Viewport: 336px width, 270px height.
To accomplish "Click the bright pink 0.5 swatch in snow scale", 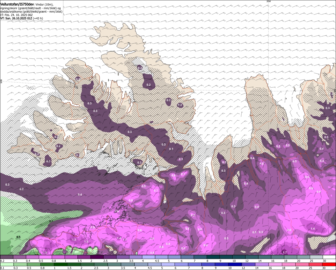I will [45, 257].
